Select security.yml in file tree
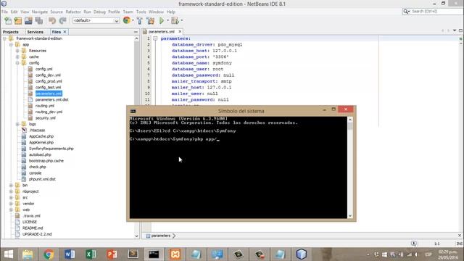This screenshot has height=261, width=464. (45, 117)
